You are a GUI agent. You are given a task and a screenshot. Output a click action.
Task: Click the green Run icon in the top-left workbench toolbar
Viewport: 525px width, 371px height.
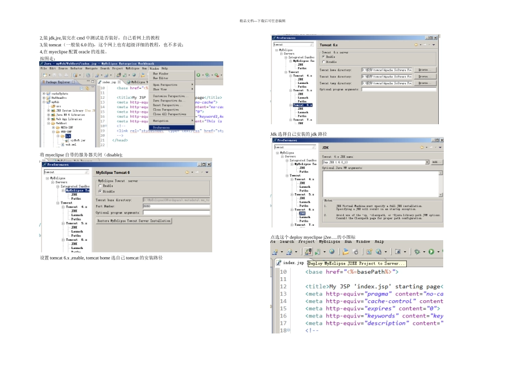pyautogui.click(x=198, y=75)
